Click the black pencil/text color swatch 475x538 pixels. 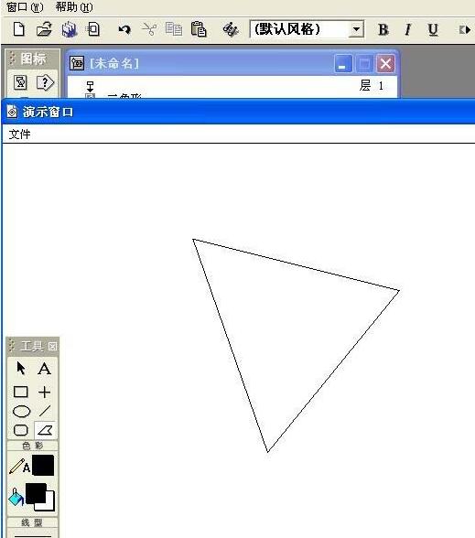(x=43, y=466)
